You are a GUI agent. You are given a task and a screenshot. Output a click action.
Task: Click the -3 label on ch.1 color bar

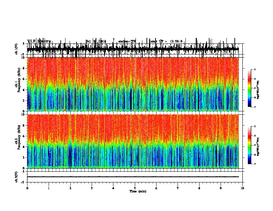tap(254, 69)
